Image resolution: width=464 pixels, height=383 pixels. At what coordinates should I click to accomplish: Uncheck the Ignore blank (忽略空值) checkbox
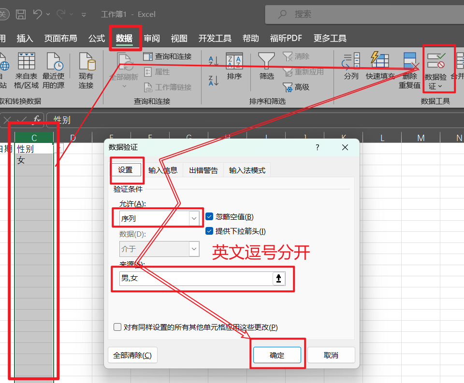209,217
